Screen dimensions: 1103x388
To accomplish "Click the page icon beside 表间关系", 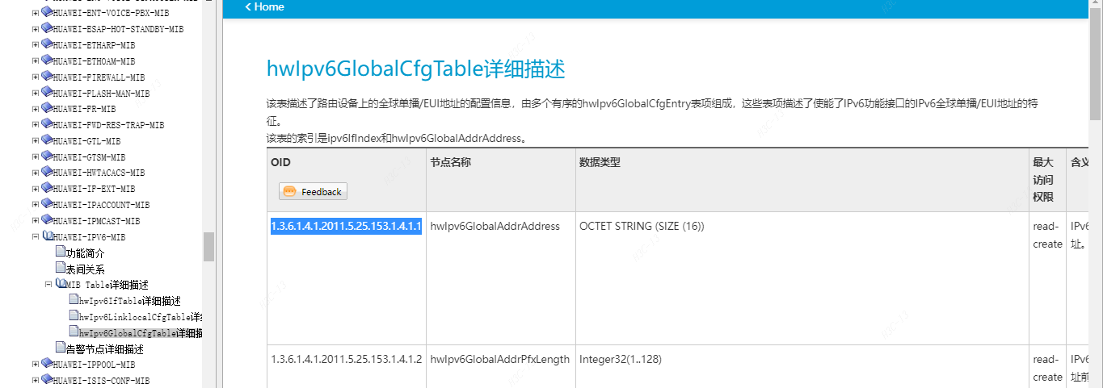I will click(x=60, y=269).
